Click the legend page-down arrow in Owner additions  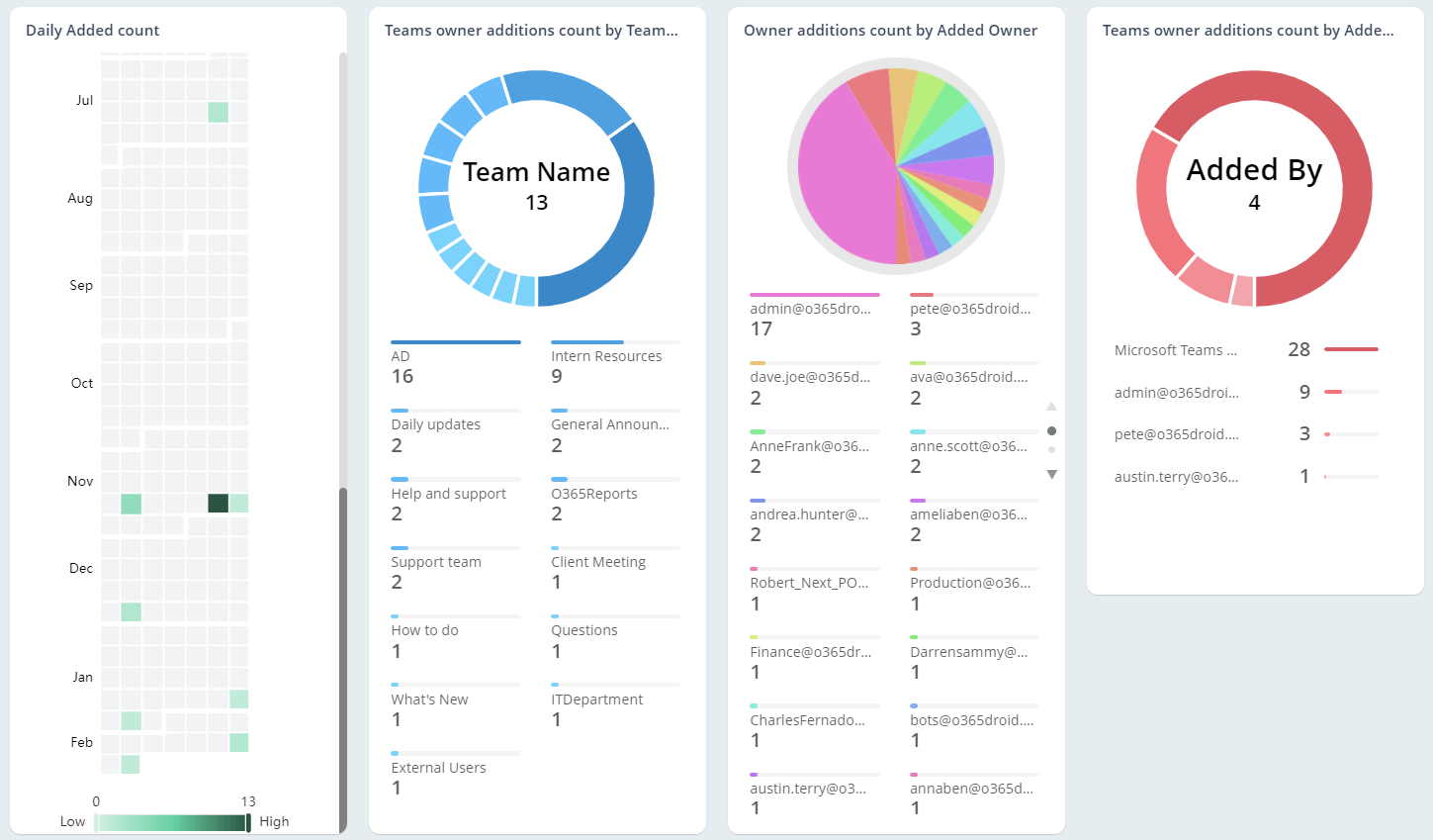(x=1051, y=475)
